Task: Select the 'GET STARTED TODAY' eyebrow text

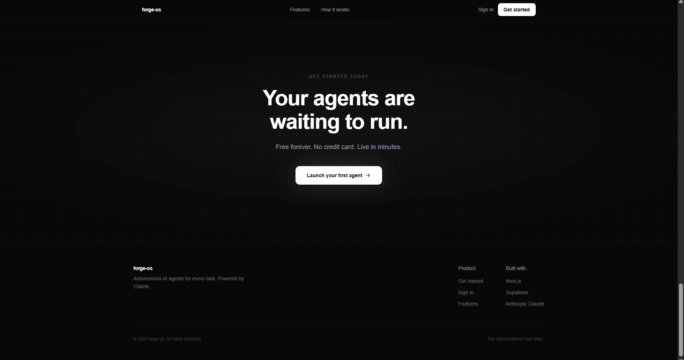Action: tap(339, 76)
